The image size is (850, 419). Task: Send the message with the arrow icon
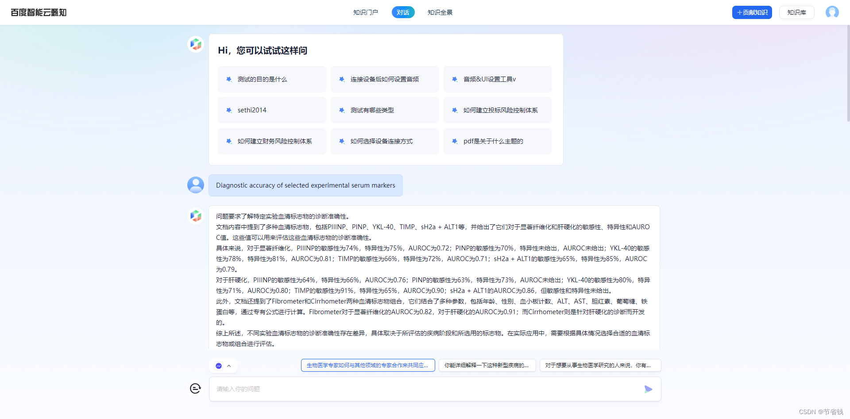coord(648,389)
